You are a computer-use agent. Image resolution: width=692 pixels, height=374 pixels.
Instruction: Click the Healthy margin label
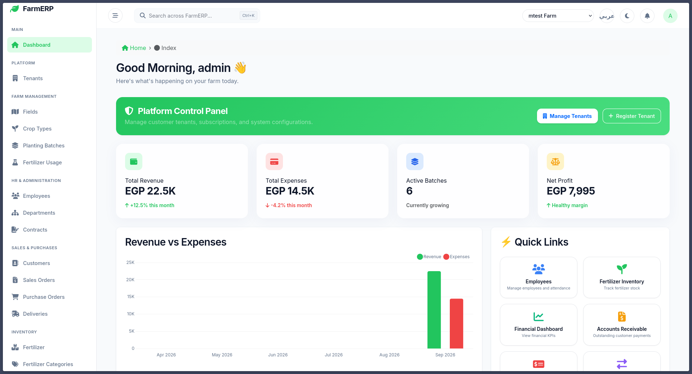(567, 205)
